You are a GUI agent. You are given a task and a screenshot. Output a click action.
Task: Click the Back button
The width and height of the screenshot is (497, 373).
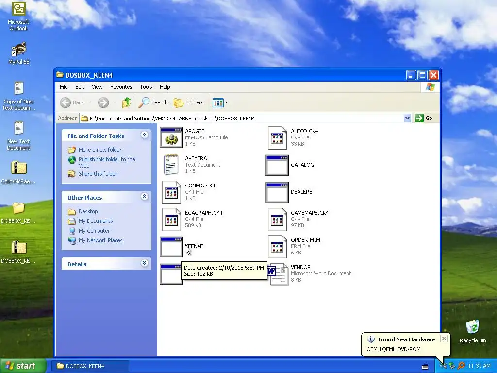tap(73, 102)
